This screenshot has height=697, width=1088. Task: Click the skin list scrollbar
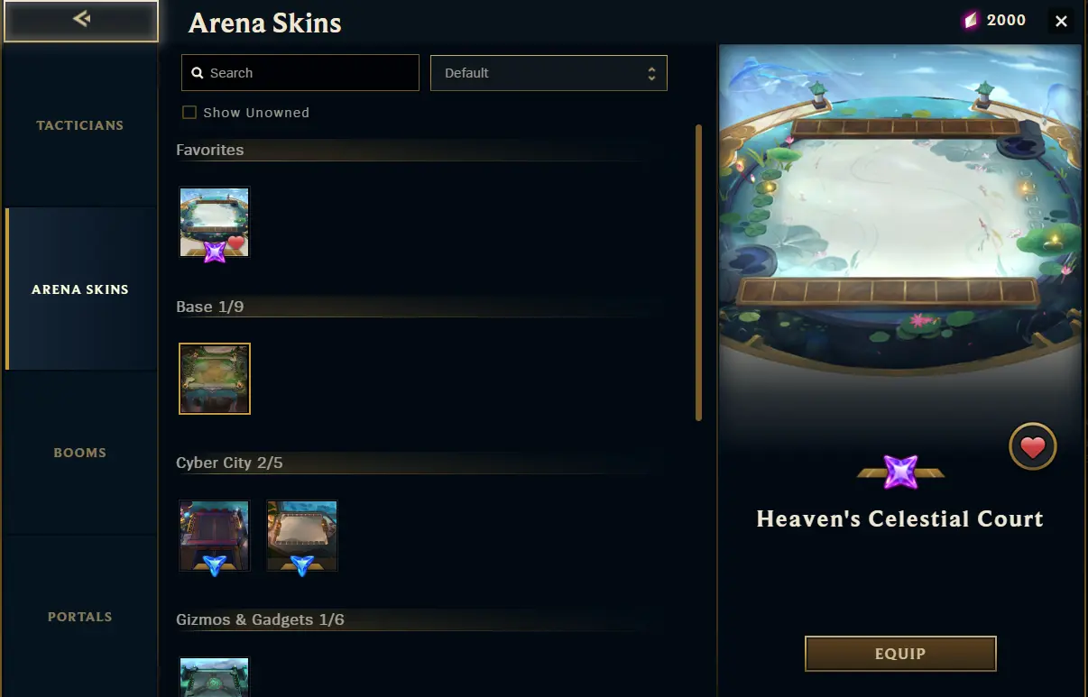pos(699,272)
